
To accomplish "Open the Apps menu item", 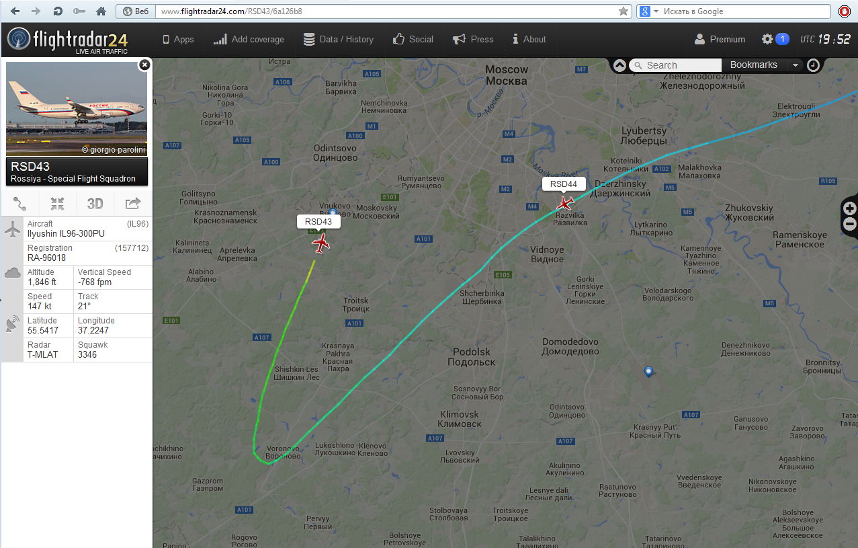I will (x=178, y=39).
